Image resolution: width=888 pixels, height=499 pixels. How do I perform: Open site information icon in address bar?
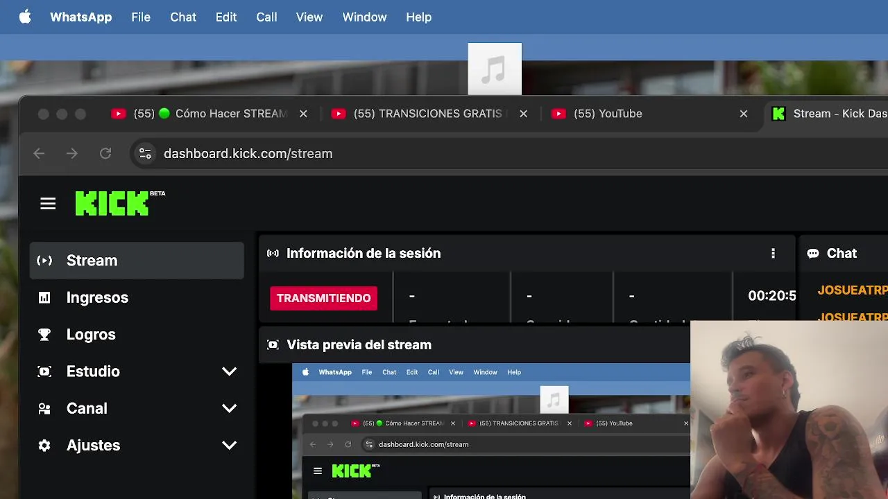[145, 154]
